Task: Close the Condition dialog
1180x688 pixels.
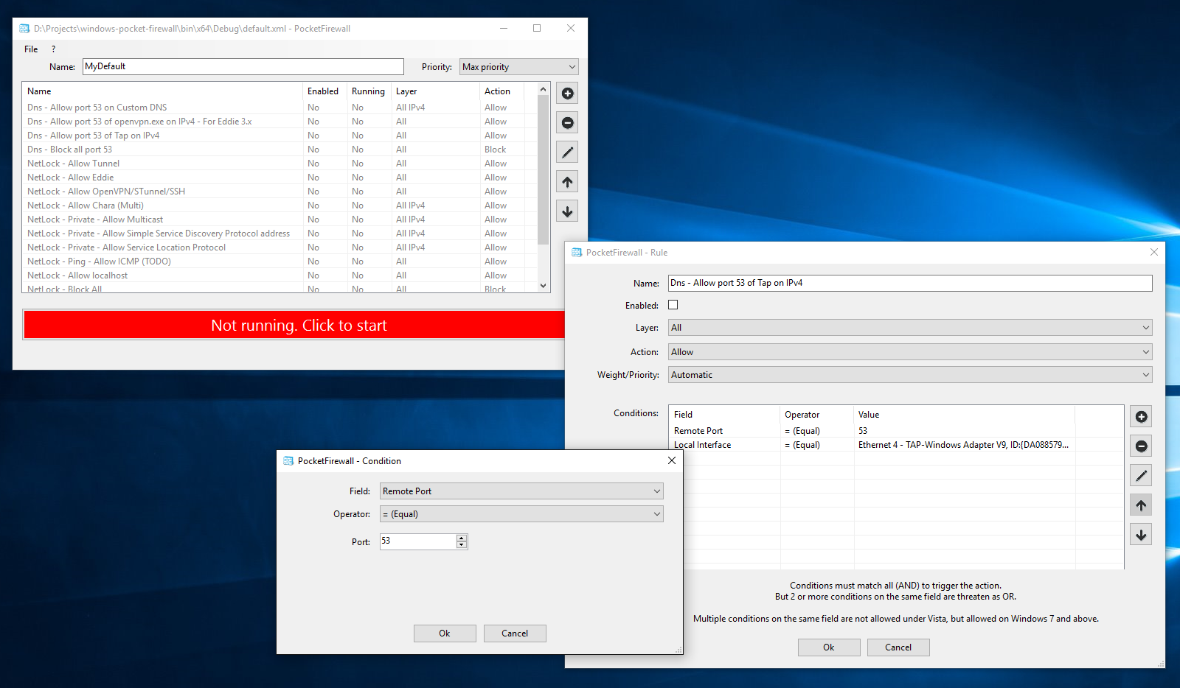Action: coord(671,460)
